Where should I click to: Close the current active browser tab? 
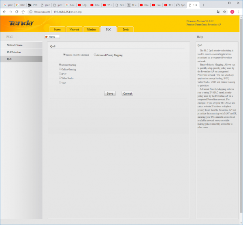pyautogui.click(x=196, y=5)
